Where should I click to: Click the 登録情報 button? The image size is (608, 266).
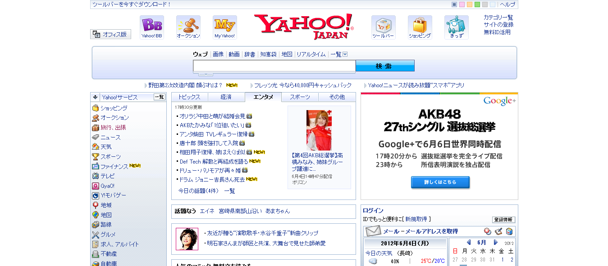click(x=503, y=220)
